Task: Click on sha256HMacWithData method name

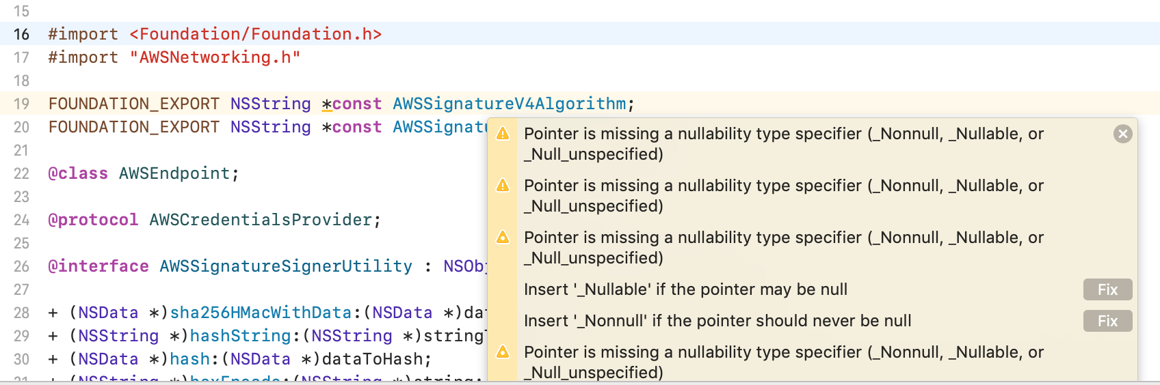Action: tap(261, 313)
